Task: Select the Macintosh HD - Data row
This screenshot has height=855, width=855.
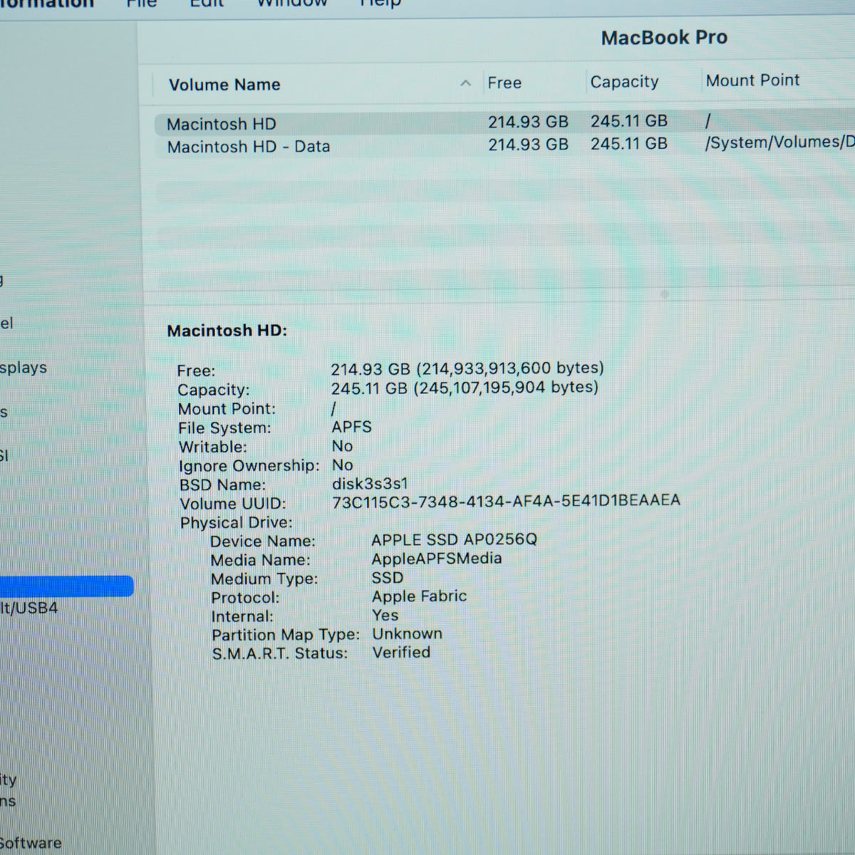Action: point(504,145)
